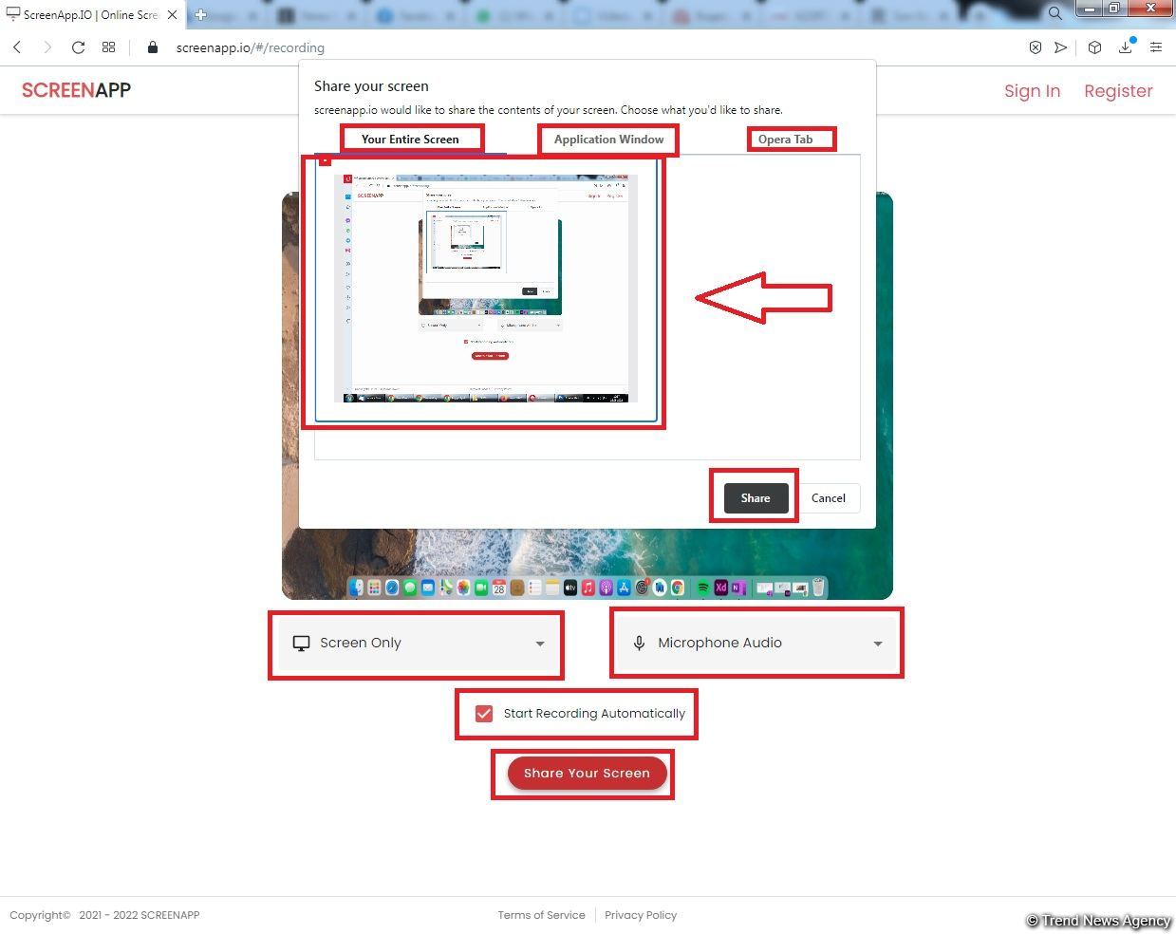Open a new tab with plus button
Viewport: 1176px width, 934px height.
(200, 14)
